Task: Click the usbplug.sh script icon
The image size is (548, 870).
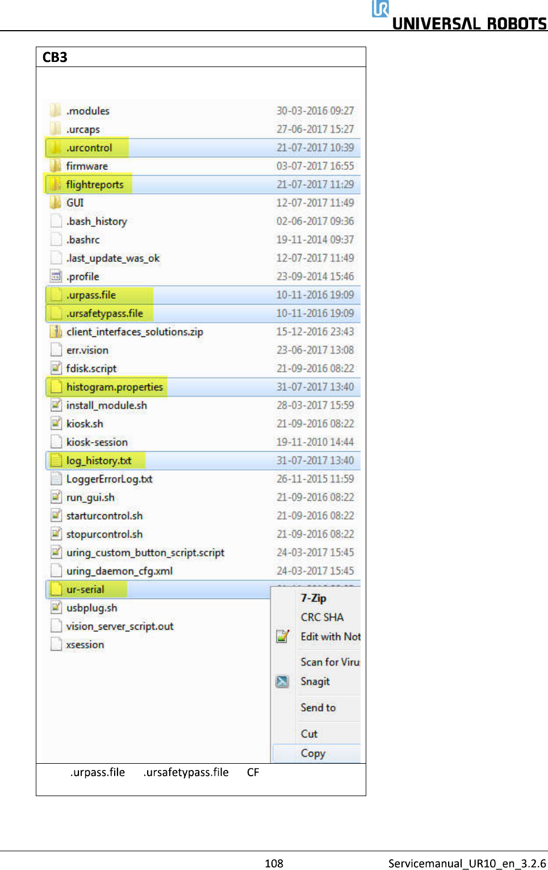Action: (x=56, y=607)
